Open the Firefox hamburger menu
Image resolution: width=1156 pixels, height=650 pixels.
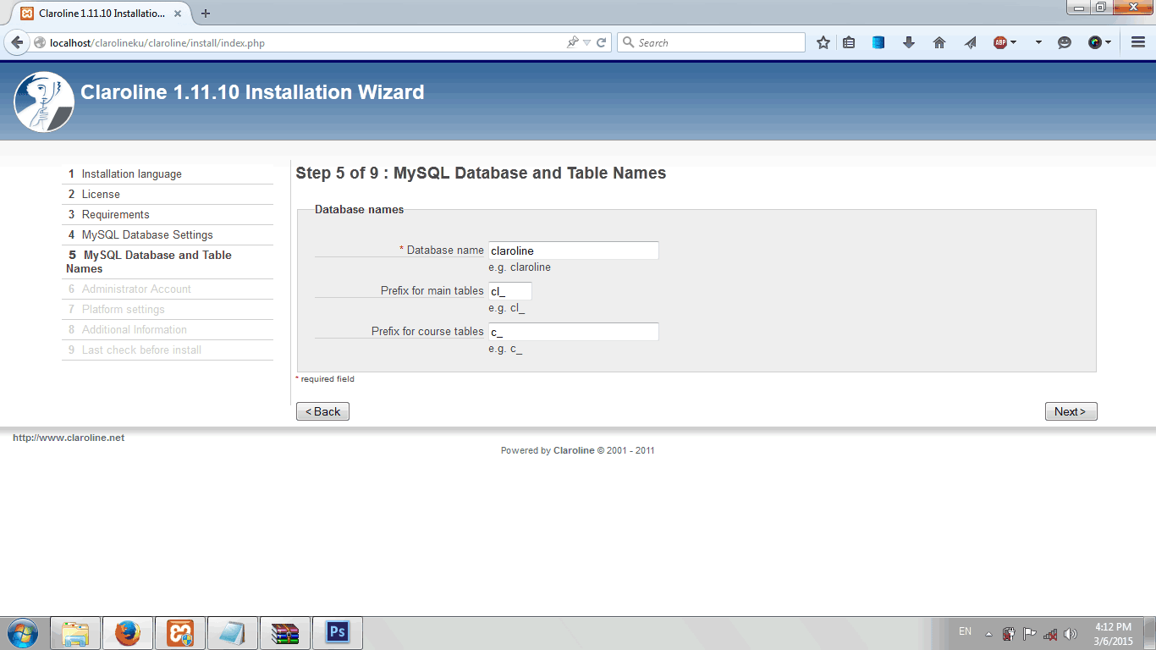1137,41
